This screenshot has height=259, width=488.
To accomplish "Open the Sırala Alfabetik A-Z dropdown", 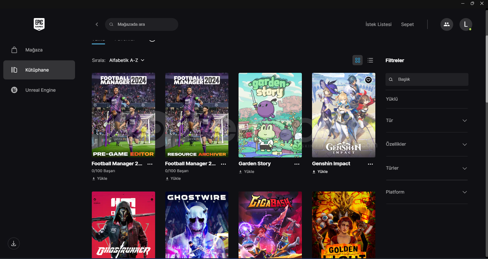I will pyautogui.click(x=127, y=60).
